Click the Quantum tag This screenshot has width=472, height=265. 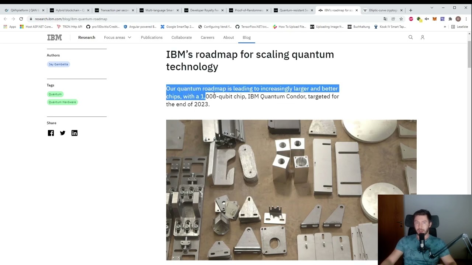55,94
